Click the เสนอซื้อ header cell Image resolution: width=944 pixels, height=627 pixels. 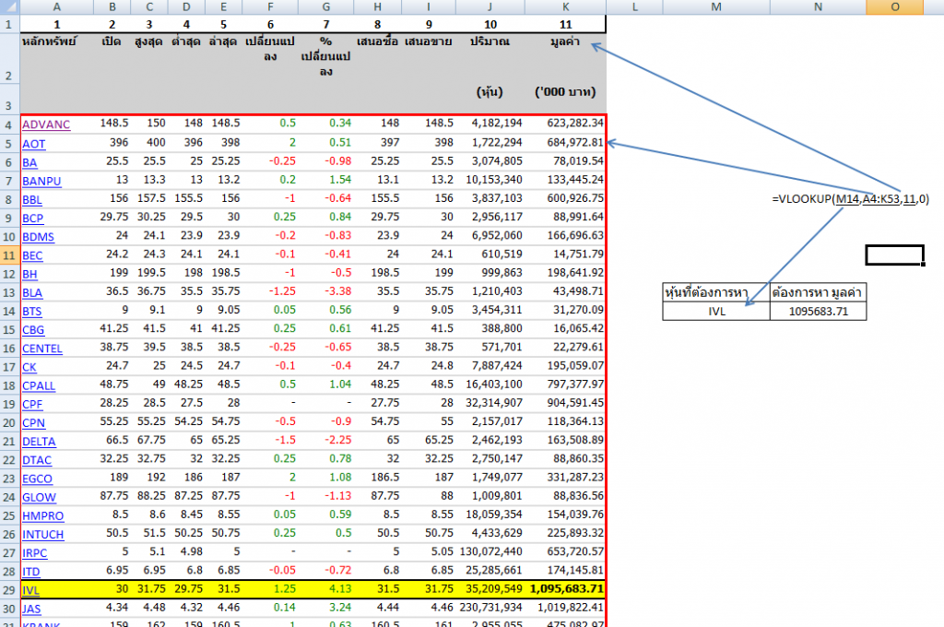[377, 56]
